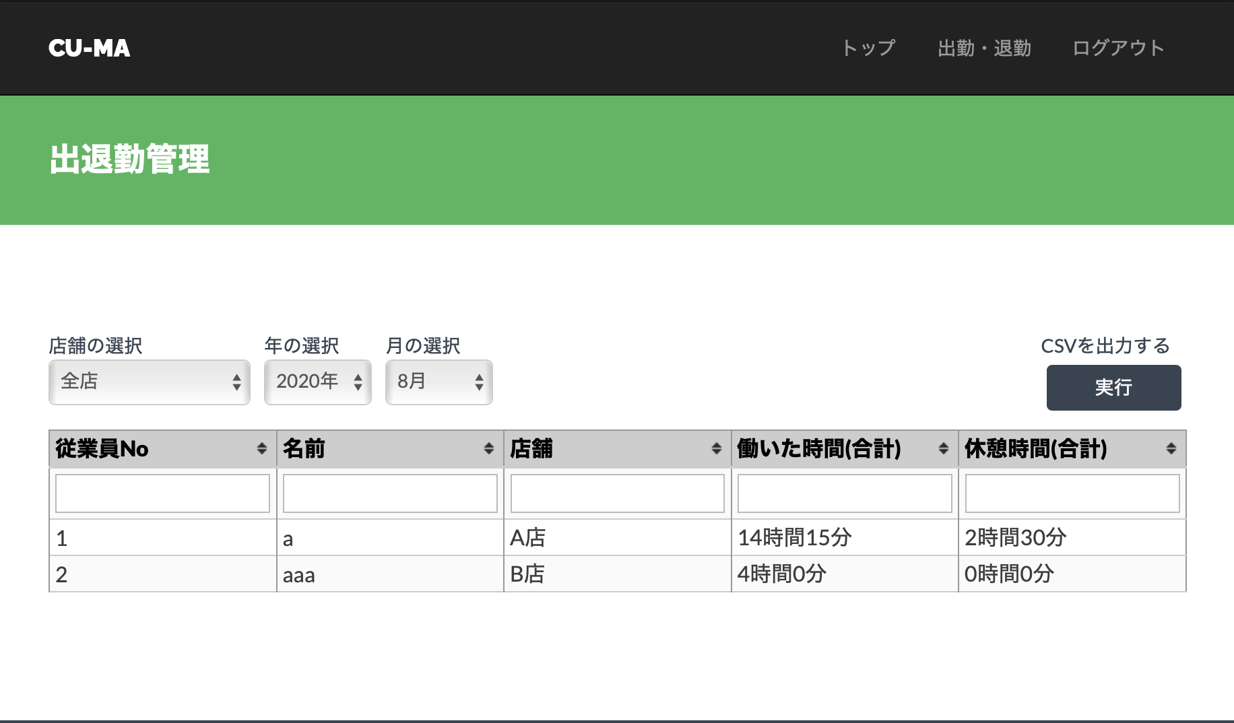Open the month dropdown showing 8月

point(439,382)
